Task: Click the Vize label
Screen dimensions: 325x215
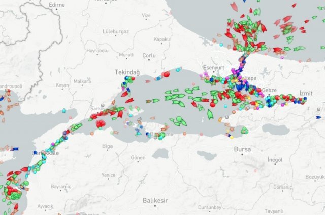Action: [146, 15]
